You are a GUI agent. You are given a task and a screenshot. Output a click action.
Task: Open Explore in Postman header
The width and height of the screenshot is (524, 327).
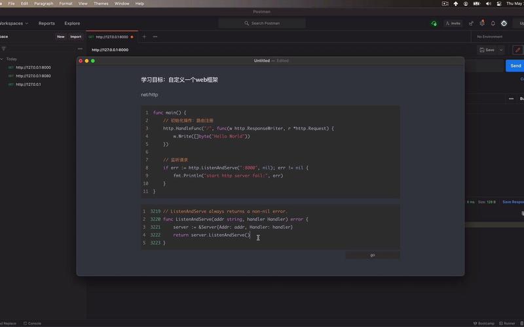[x=72, y=24]
